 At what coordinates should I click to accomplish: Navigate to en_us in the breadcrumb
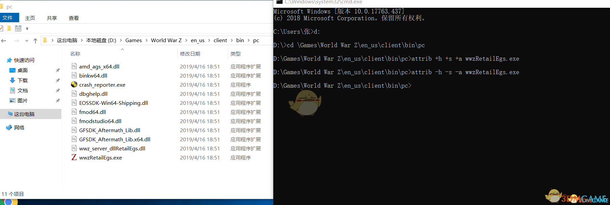197,40
